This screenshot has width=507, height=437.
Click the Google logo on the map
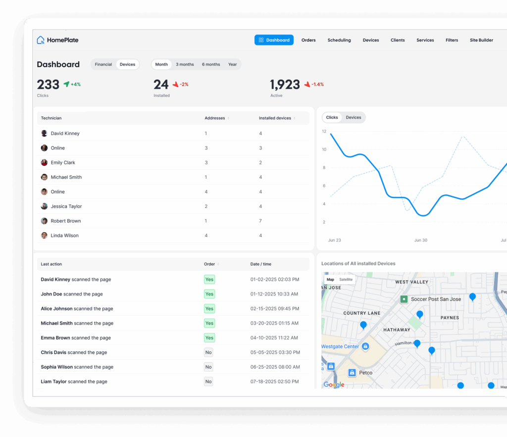334,385
